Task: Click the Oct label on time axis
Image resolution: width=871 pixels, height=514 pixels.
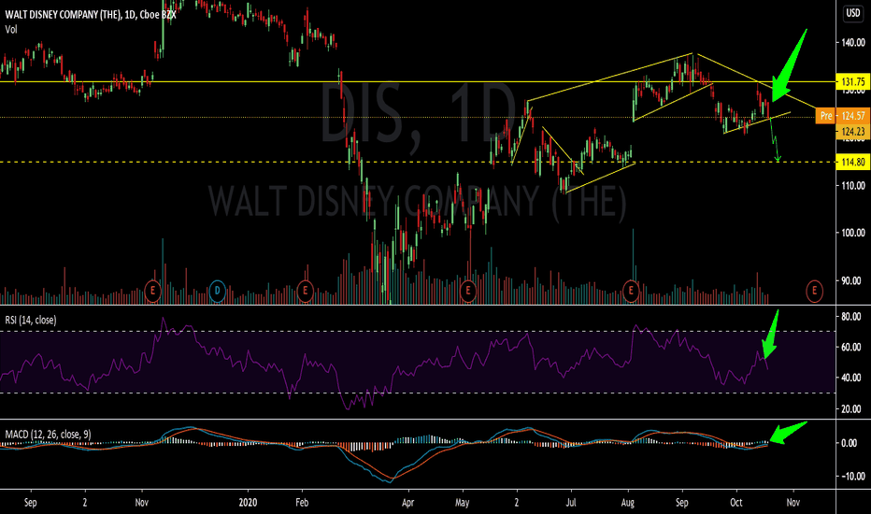Action: [736, 503]
